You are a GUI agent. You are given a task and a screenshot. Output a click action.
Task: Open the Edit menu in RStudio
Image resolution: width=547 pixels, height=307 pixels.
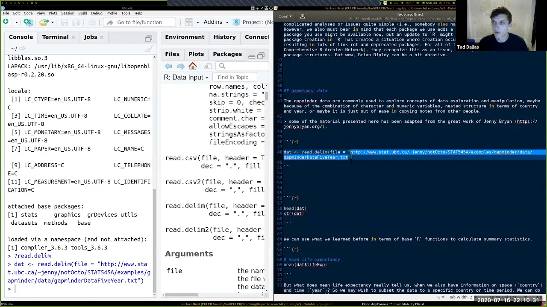(x=16, y=13)
